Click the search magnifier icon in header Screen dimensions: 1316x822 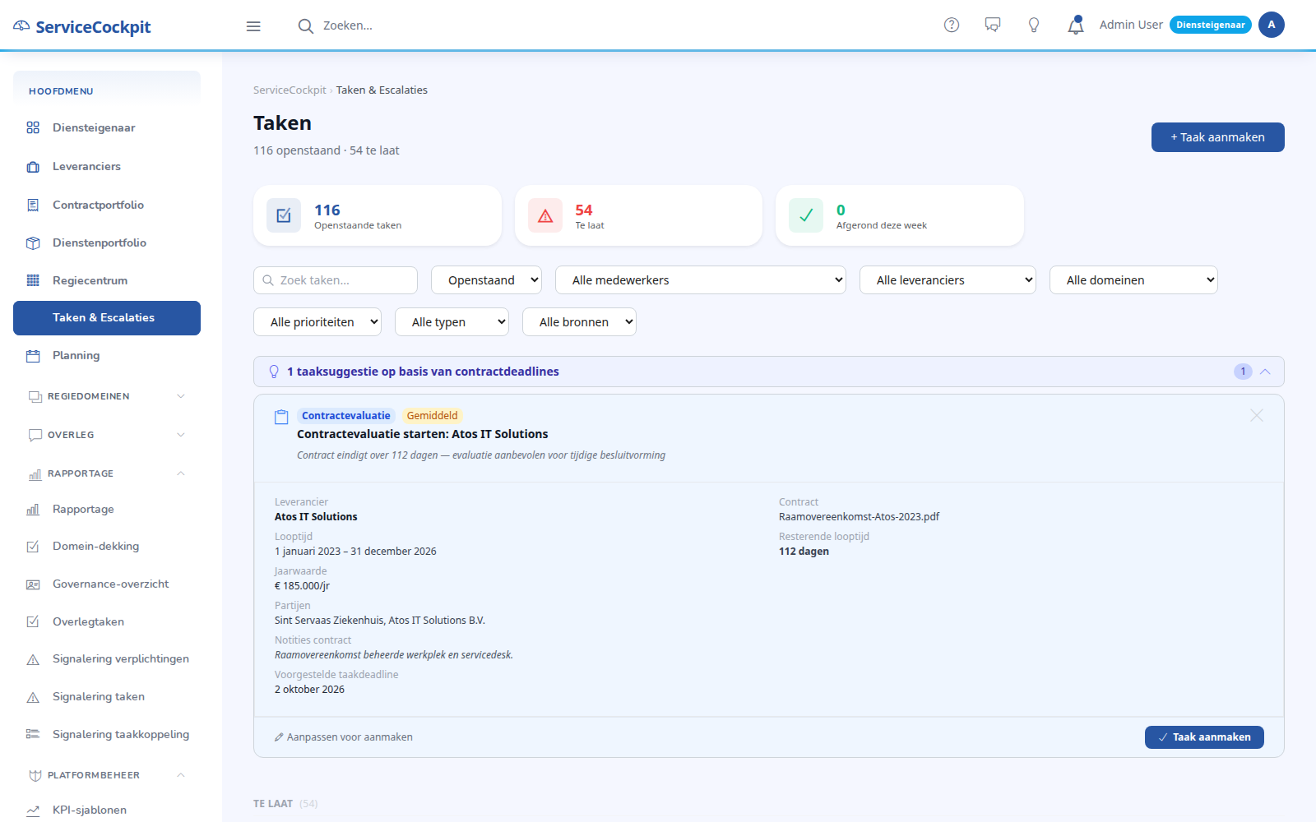click(x=305, y=26)
